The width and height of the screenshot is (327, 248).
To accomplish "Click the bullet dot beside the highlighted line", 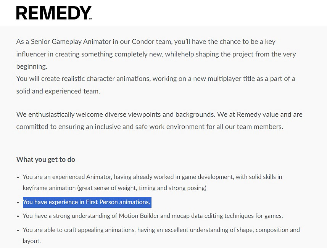I will 18,202.
